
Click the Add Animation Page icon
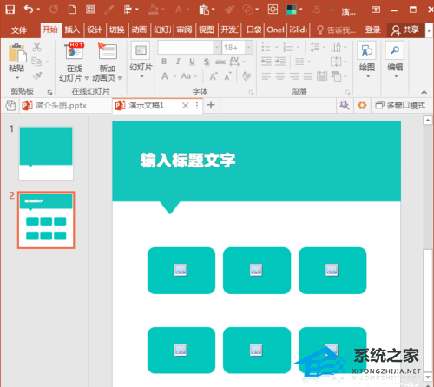coord(108,51)
